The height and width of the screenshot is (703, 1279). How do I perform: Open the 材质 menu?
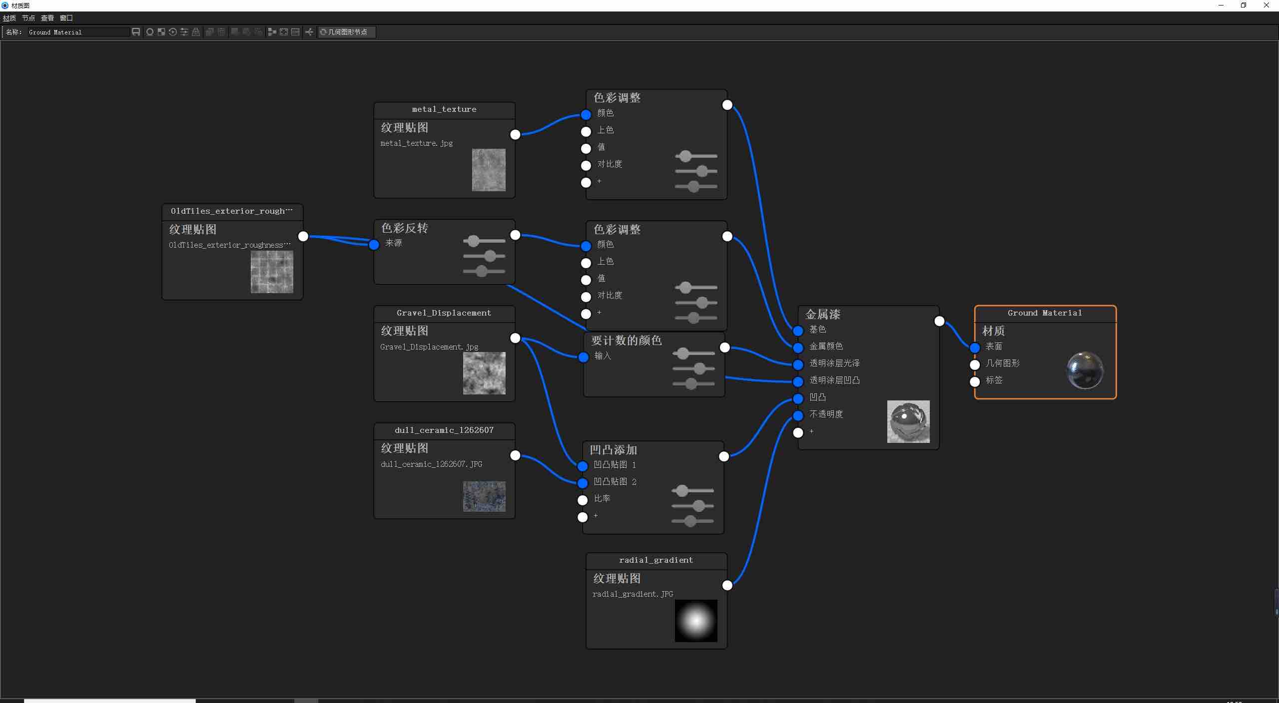[x=9, y=18]
